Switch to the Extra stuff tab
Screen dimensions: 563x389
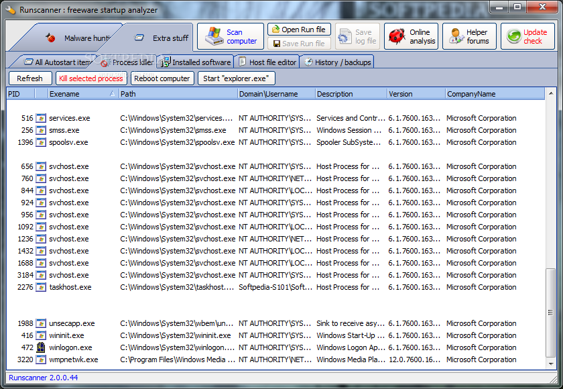pos(155,38)
